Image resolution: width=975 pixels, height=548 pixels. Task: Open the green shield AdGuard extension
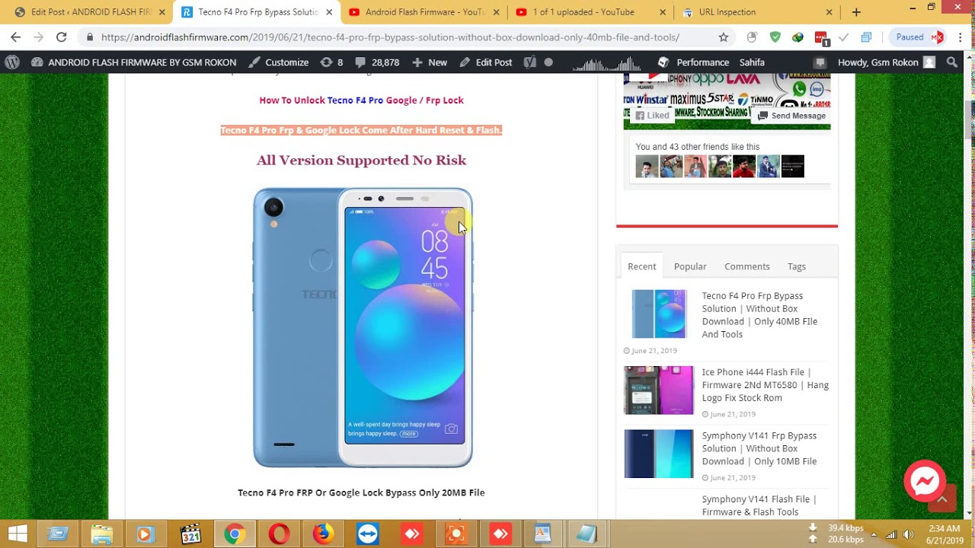(775, 37)
